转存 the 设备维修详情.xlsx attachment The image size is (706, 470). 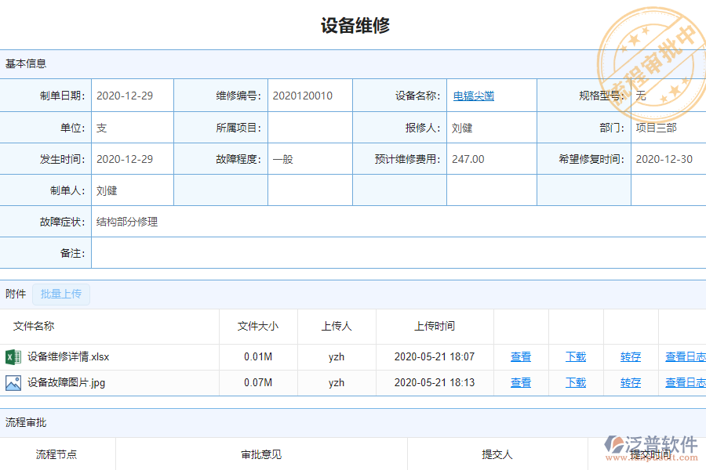[x=629, y=356]
